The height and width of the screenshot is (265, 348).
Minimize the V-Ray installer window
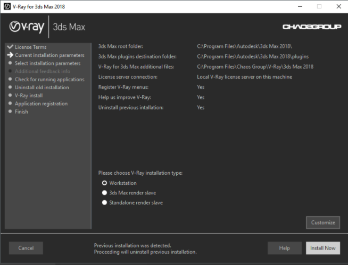coord(300,6)
